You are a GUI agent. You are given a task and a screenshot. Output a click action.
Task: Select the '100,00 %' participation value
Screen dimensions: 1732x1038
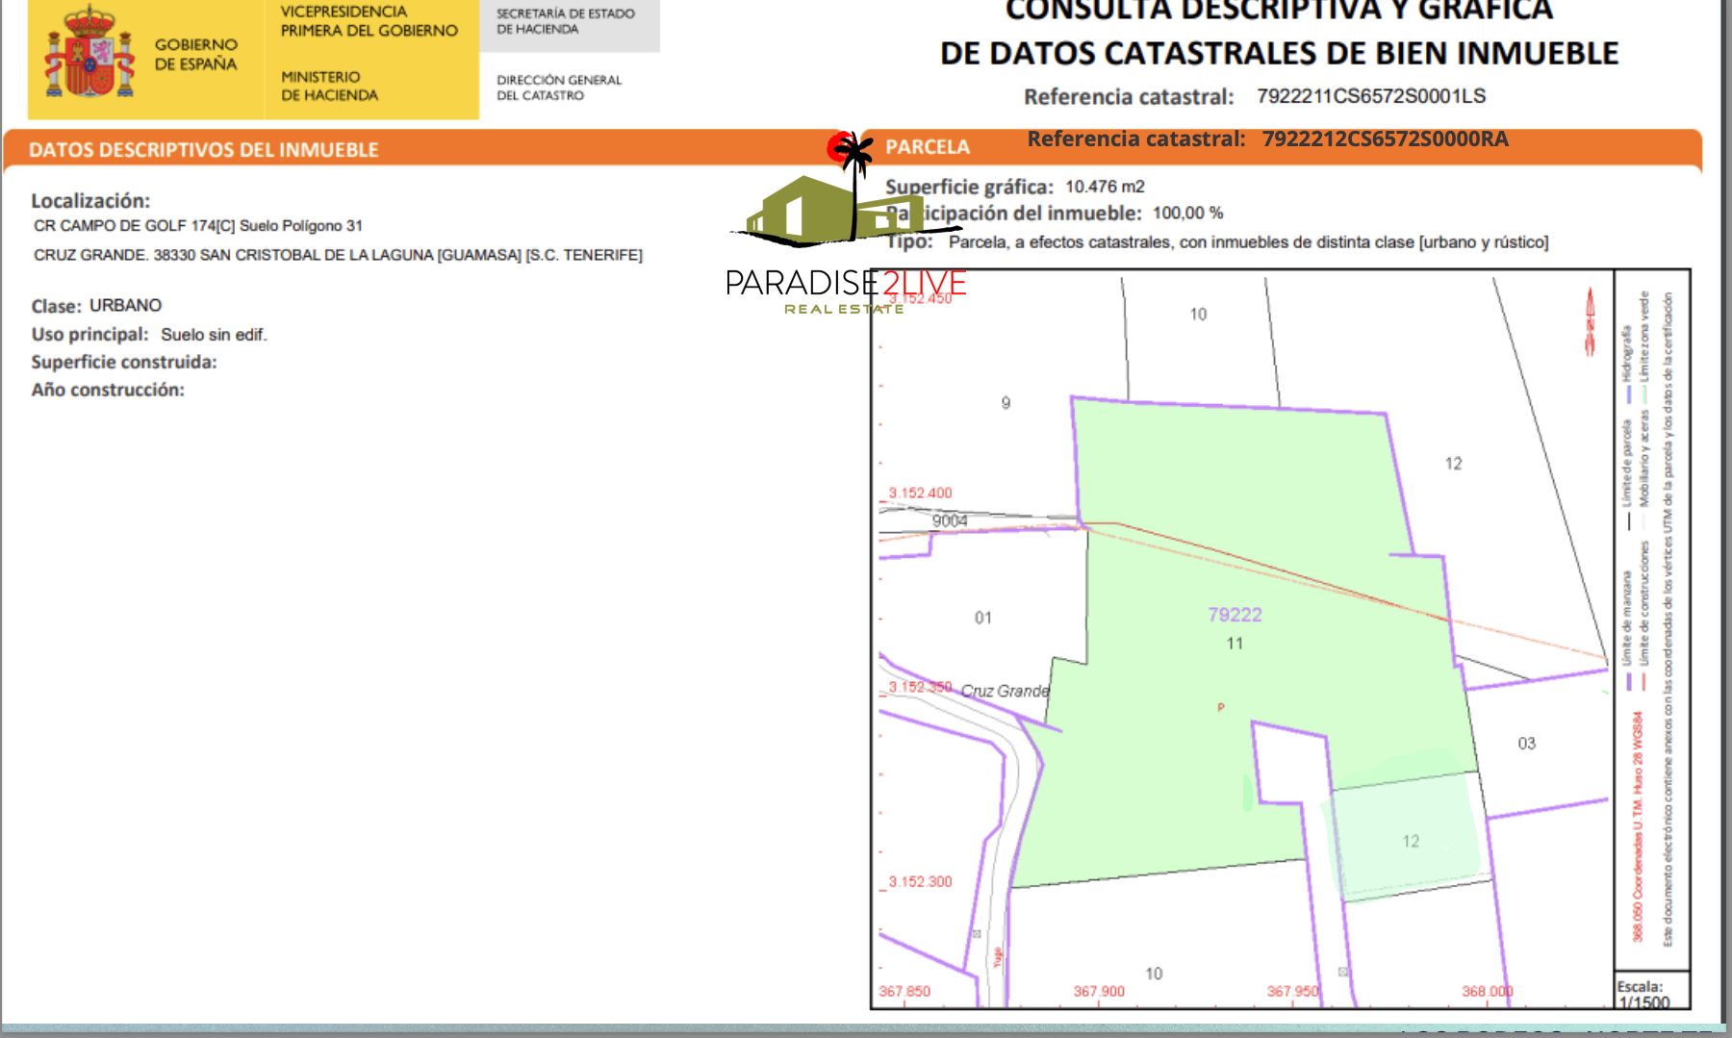click(x=1187, y=214)
